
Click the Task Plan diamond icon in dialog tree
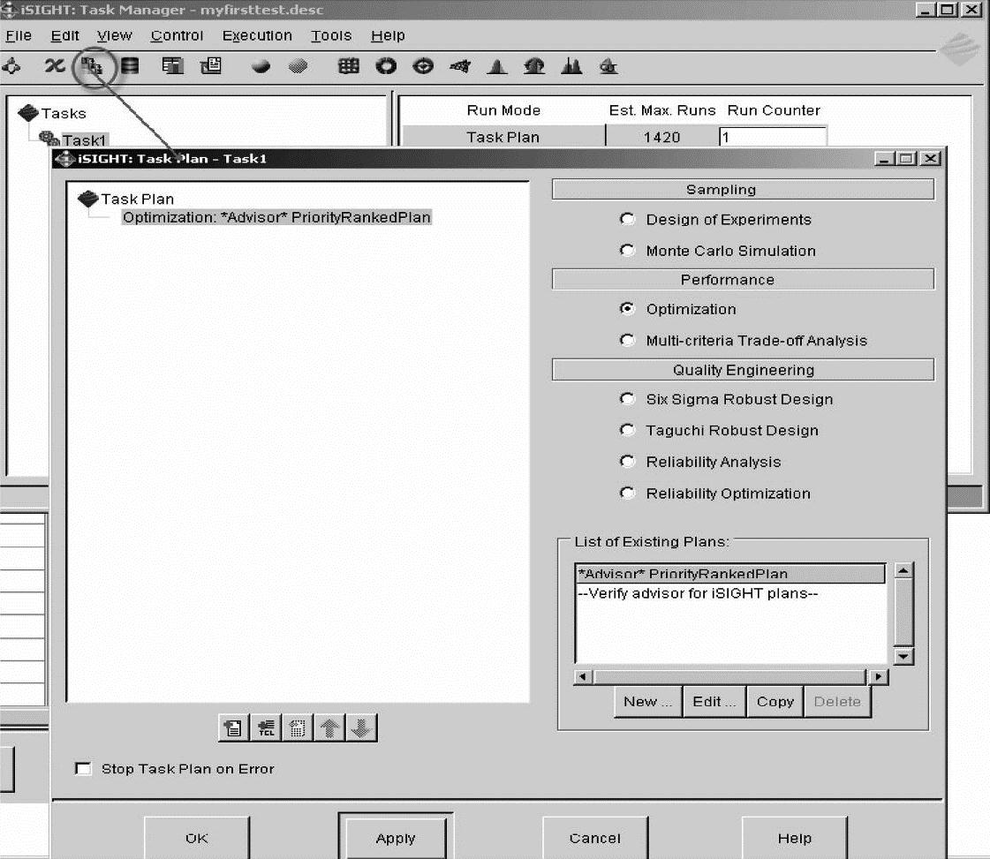[87, 199]
